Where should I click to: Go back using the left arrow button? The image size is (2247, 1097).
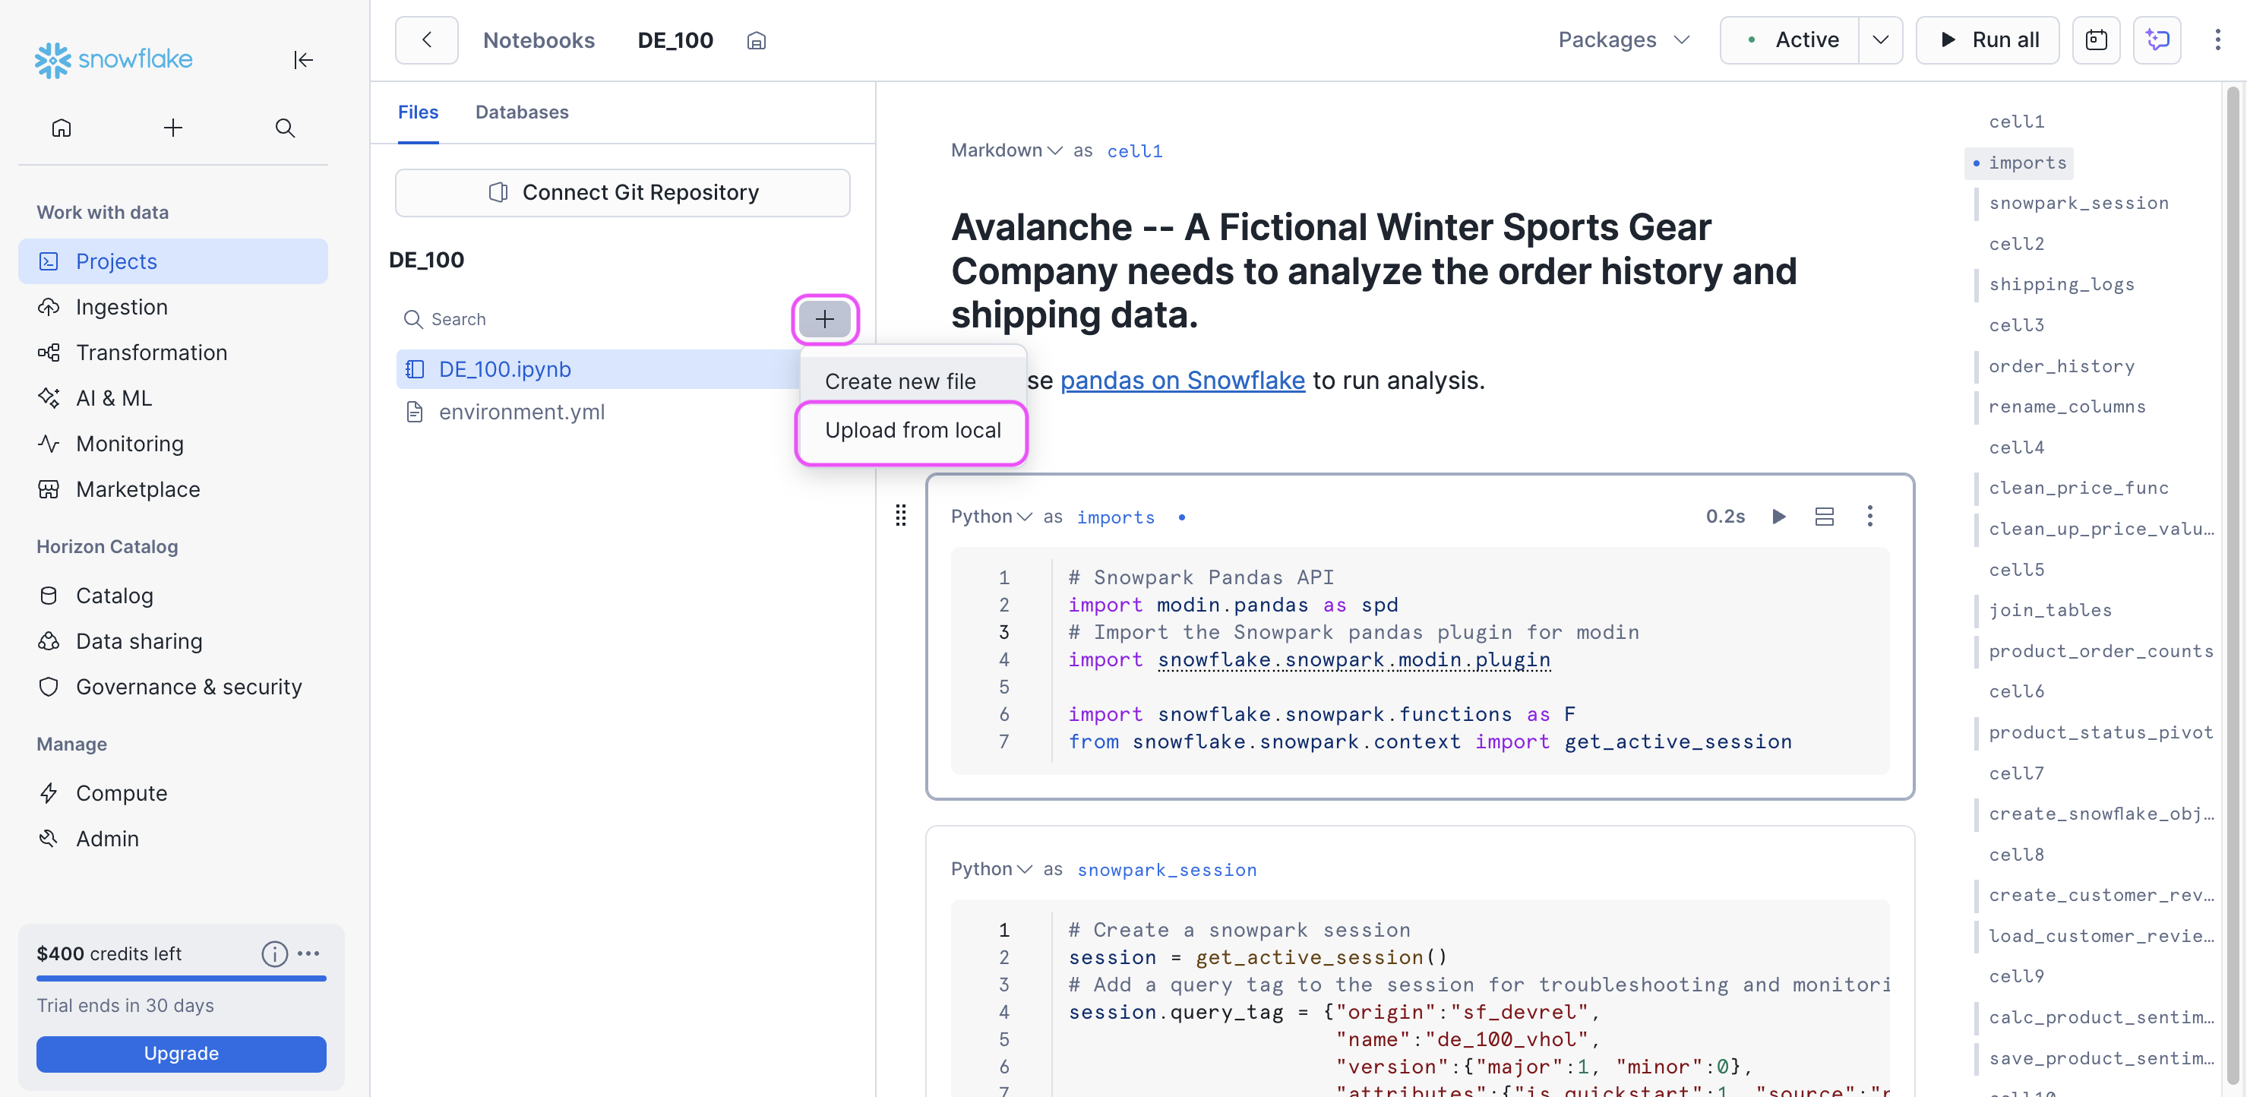click(x=427, y=40)
